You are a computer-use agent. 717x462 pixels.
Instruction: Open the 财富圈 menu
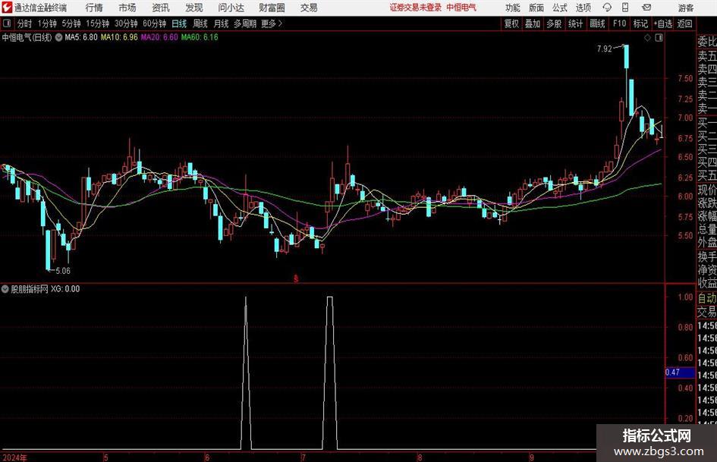[x=272, y=8]
